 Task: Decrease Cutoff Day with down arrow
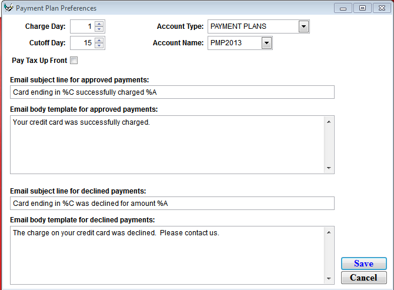click(99, 46)
